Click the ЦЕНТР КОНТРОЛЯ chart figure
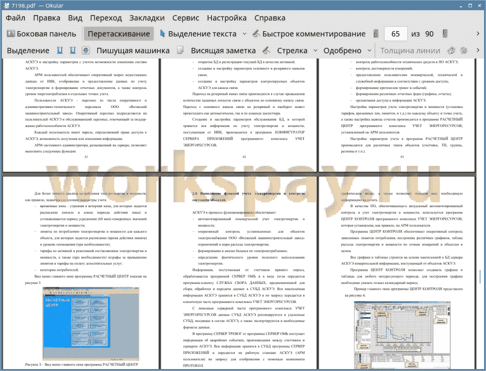 coord(402,336)
